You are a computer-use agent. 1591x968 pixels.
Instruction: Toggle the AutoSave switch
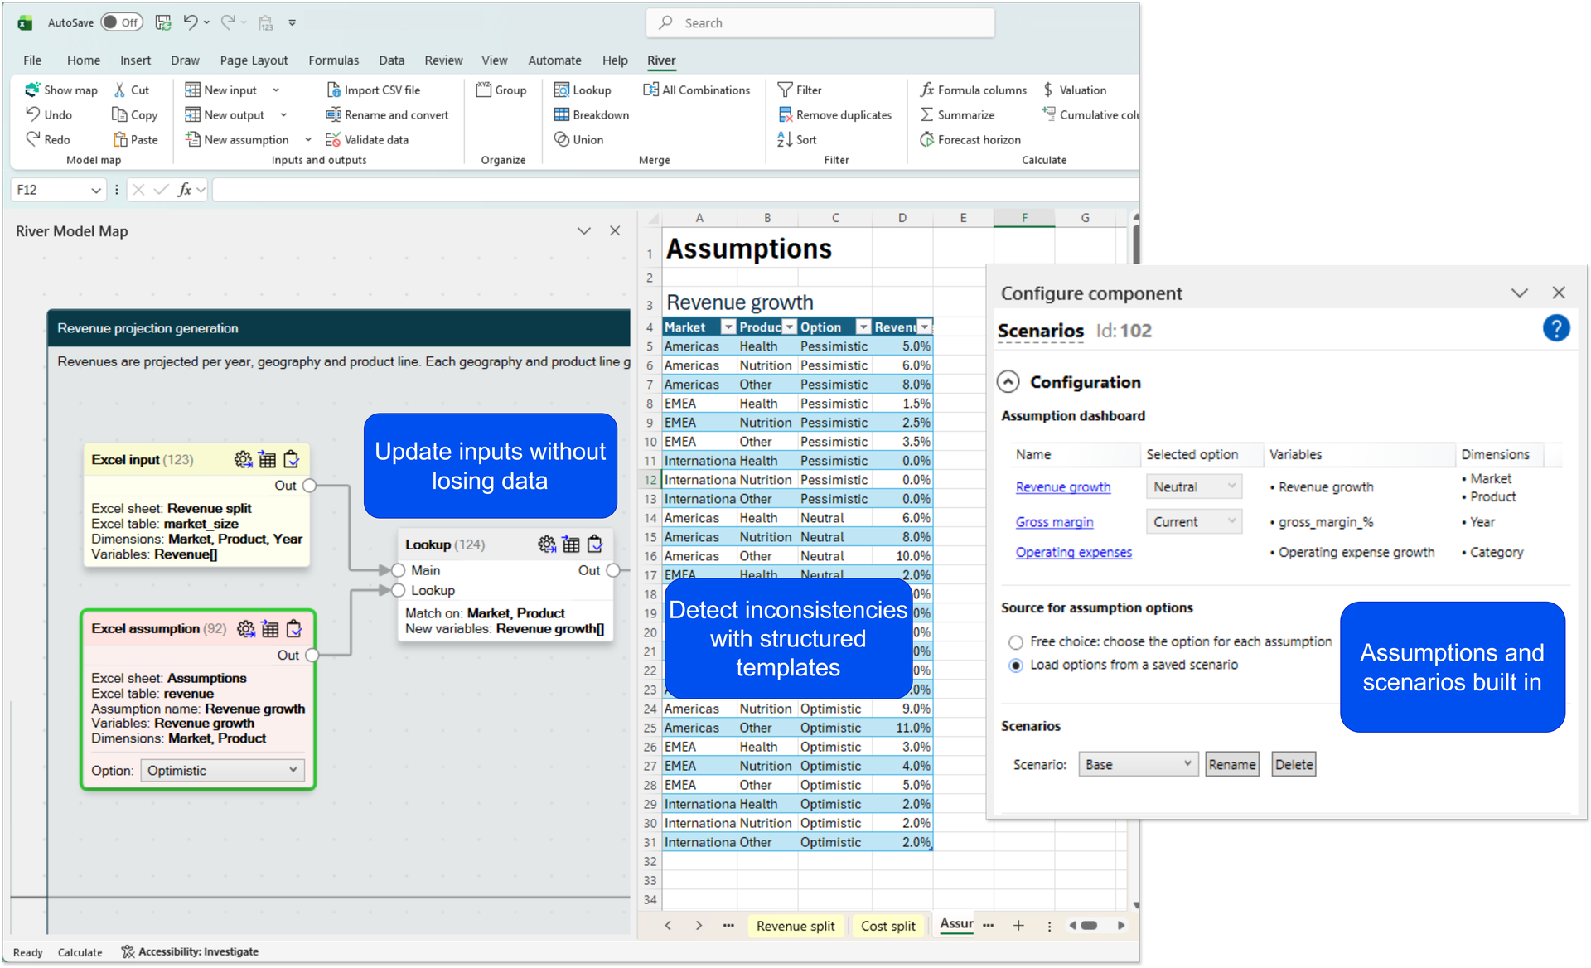[x=122, y=22]
